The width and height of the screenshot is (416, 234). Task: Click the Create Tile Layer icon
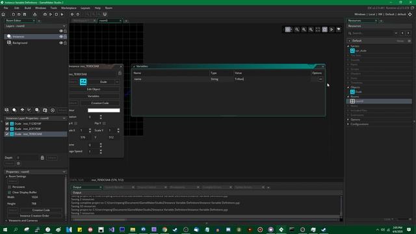coord(22,110)
